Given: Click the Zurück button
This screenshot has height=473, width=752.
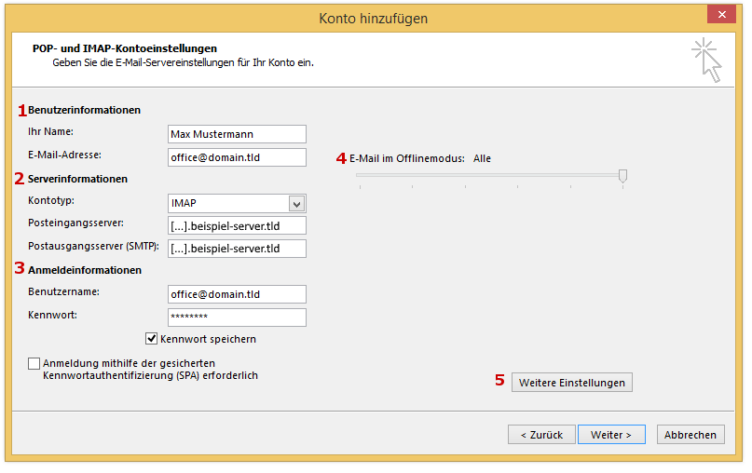Looking at the screenshot, I should (541, 435).
